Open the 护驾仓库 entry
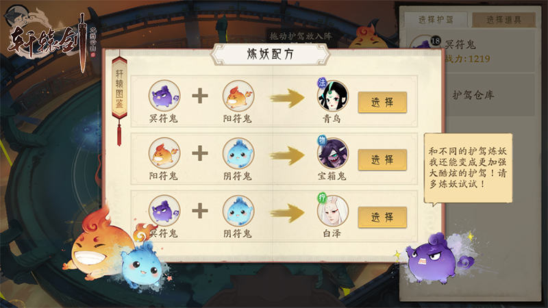548x308 pixels. click(x=473, y=94)
